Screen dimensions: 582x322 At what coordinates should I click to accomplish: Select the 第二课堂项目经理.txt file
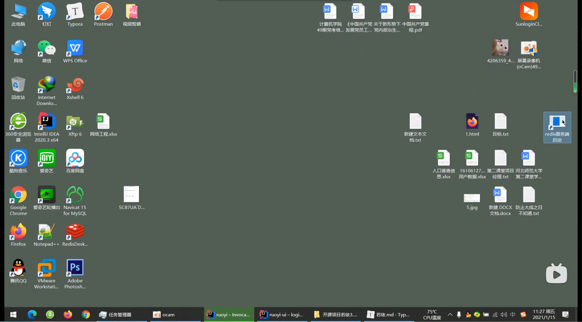point(500,164)
